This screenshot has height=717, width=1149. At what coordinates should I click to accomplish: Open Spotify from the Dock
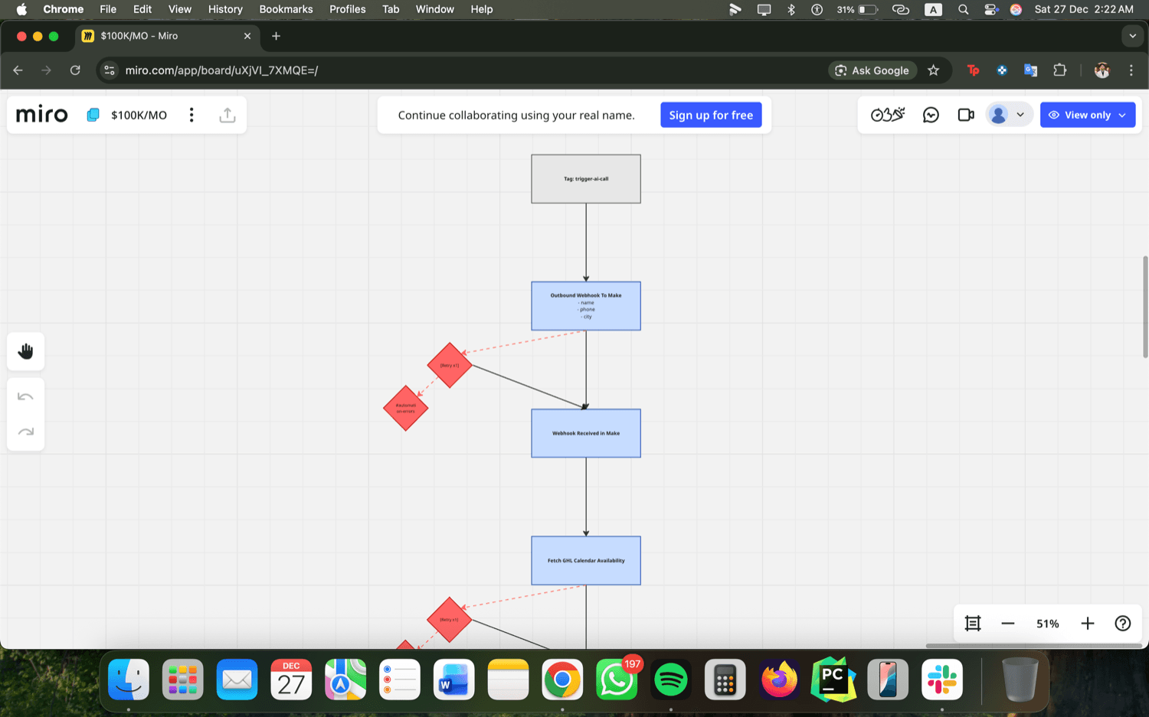(x=671, y=680)
